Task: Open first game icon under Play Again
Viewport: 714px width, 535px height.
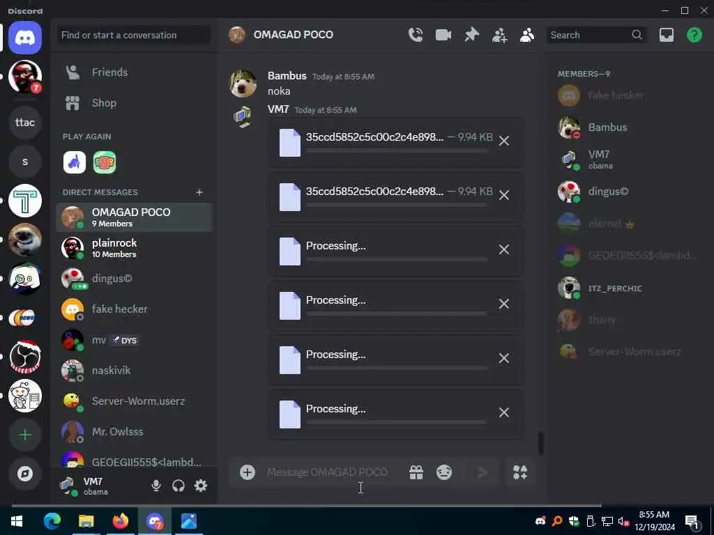Action: coord(74,162)
